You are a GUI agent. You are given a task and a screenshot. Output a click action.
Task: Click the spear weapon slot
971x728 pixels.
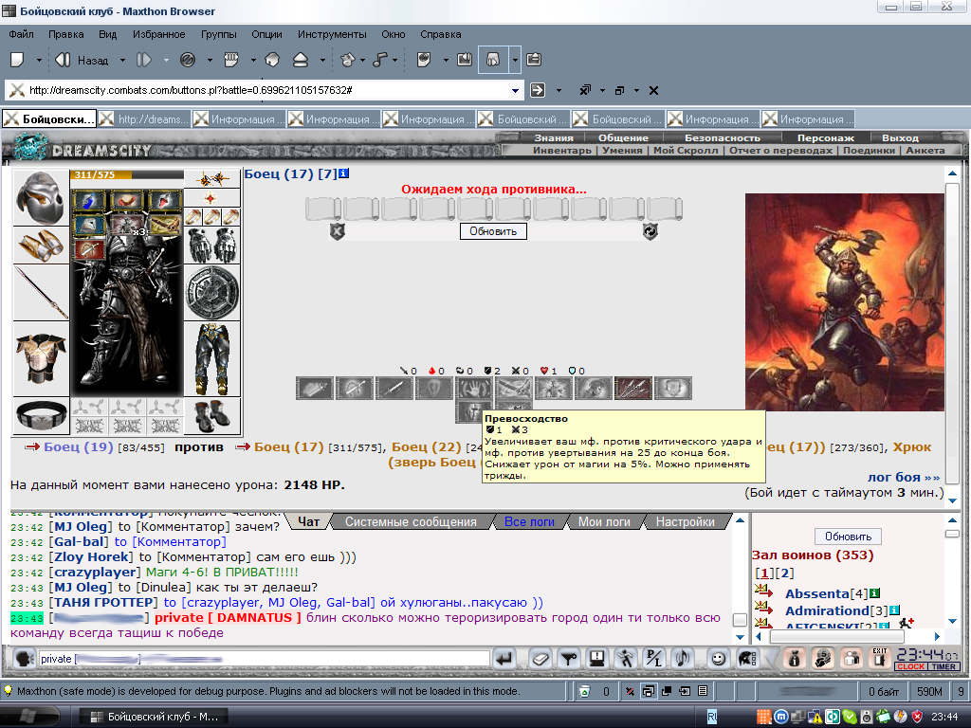coord(41,293)
